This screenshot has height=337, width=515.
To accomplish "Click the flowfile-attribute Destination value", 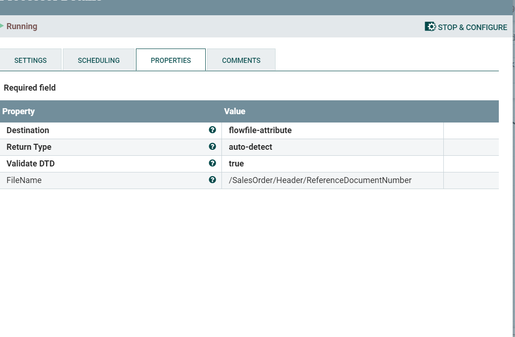I will click(260, 130).
